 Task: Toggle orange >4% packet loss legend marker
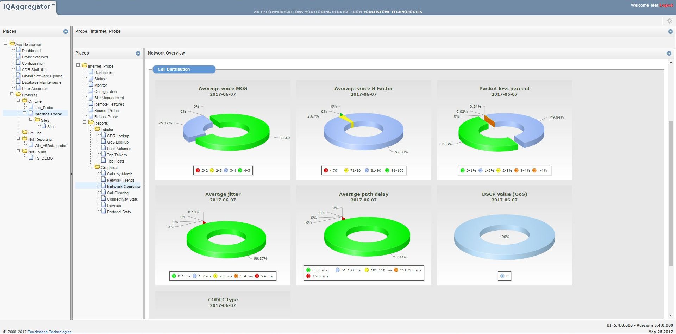click(x=534, y=170)
